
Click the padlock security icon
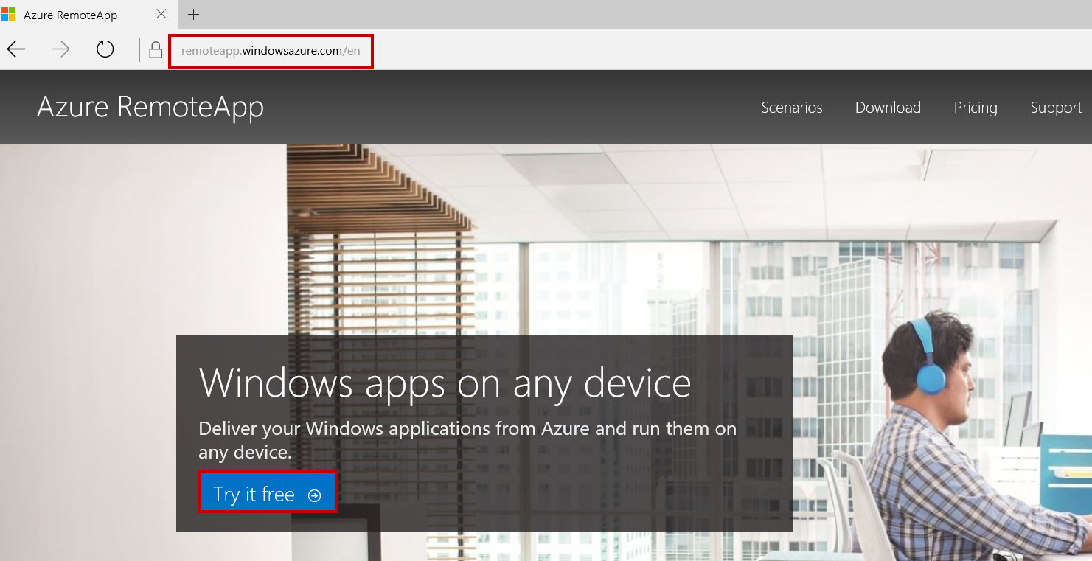[x=155, y=50]
